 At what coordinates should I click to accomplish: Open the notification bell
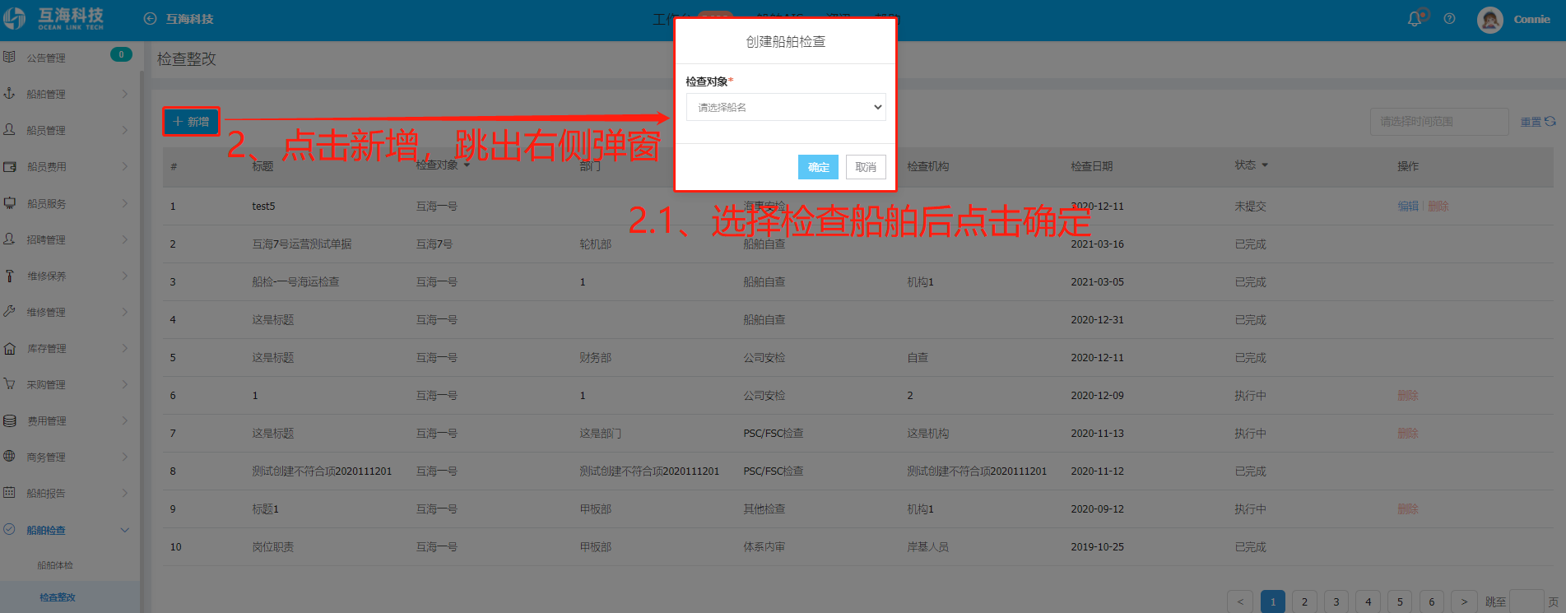pyautogui.click(x=1415, y=19)
